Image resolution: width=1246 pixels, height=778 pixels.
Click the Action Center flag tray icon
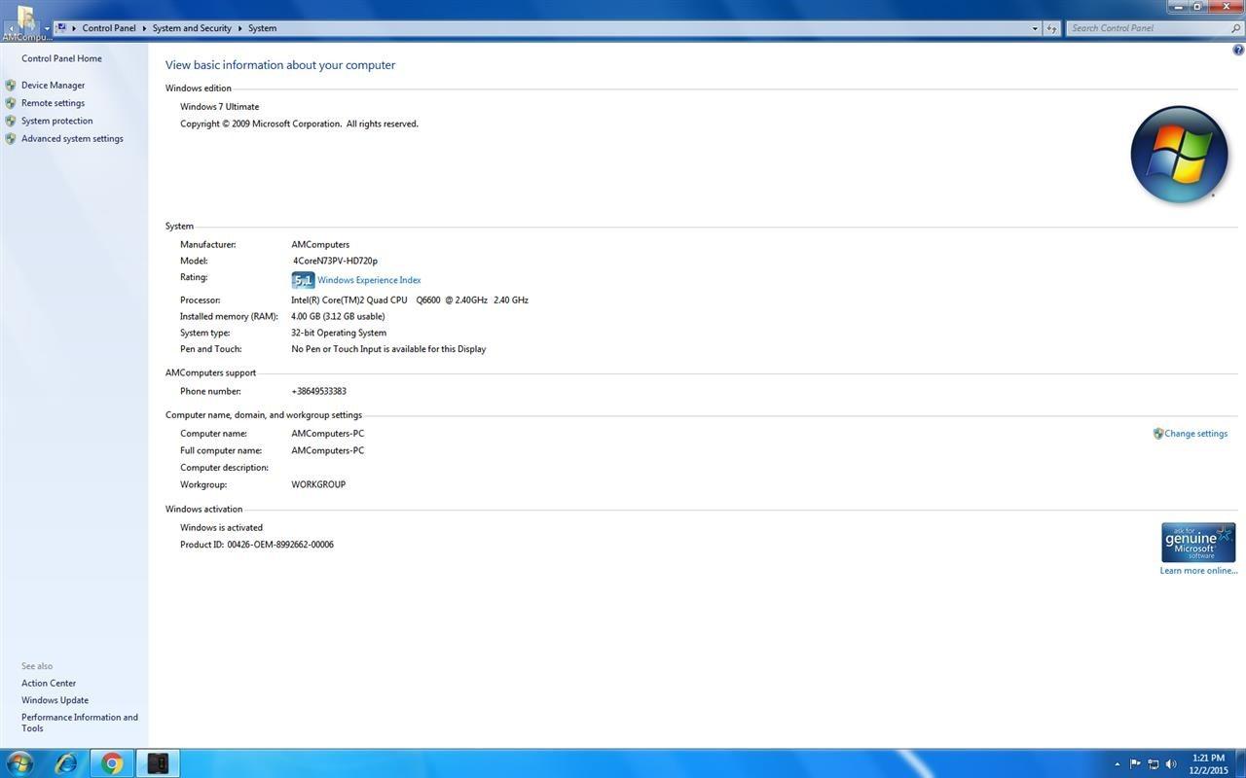pyautogui.click(x=1135, y=764)
